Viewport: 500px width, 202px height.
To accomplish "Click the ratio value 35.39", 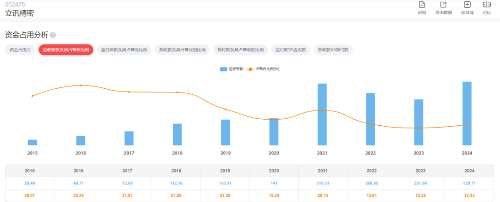I will click(x=78, y=196).
